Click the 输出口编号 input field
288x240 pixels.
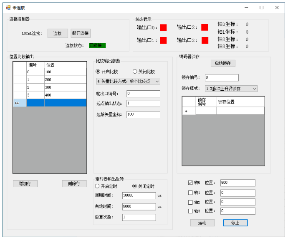point(143,94)
